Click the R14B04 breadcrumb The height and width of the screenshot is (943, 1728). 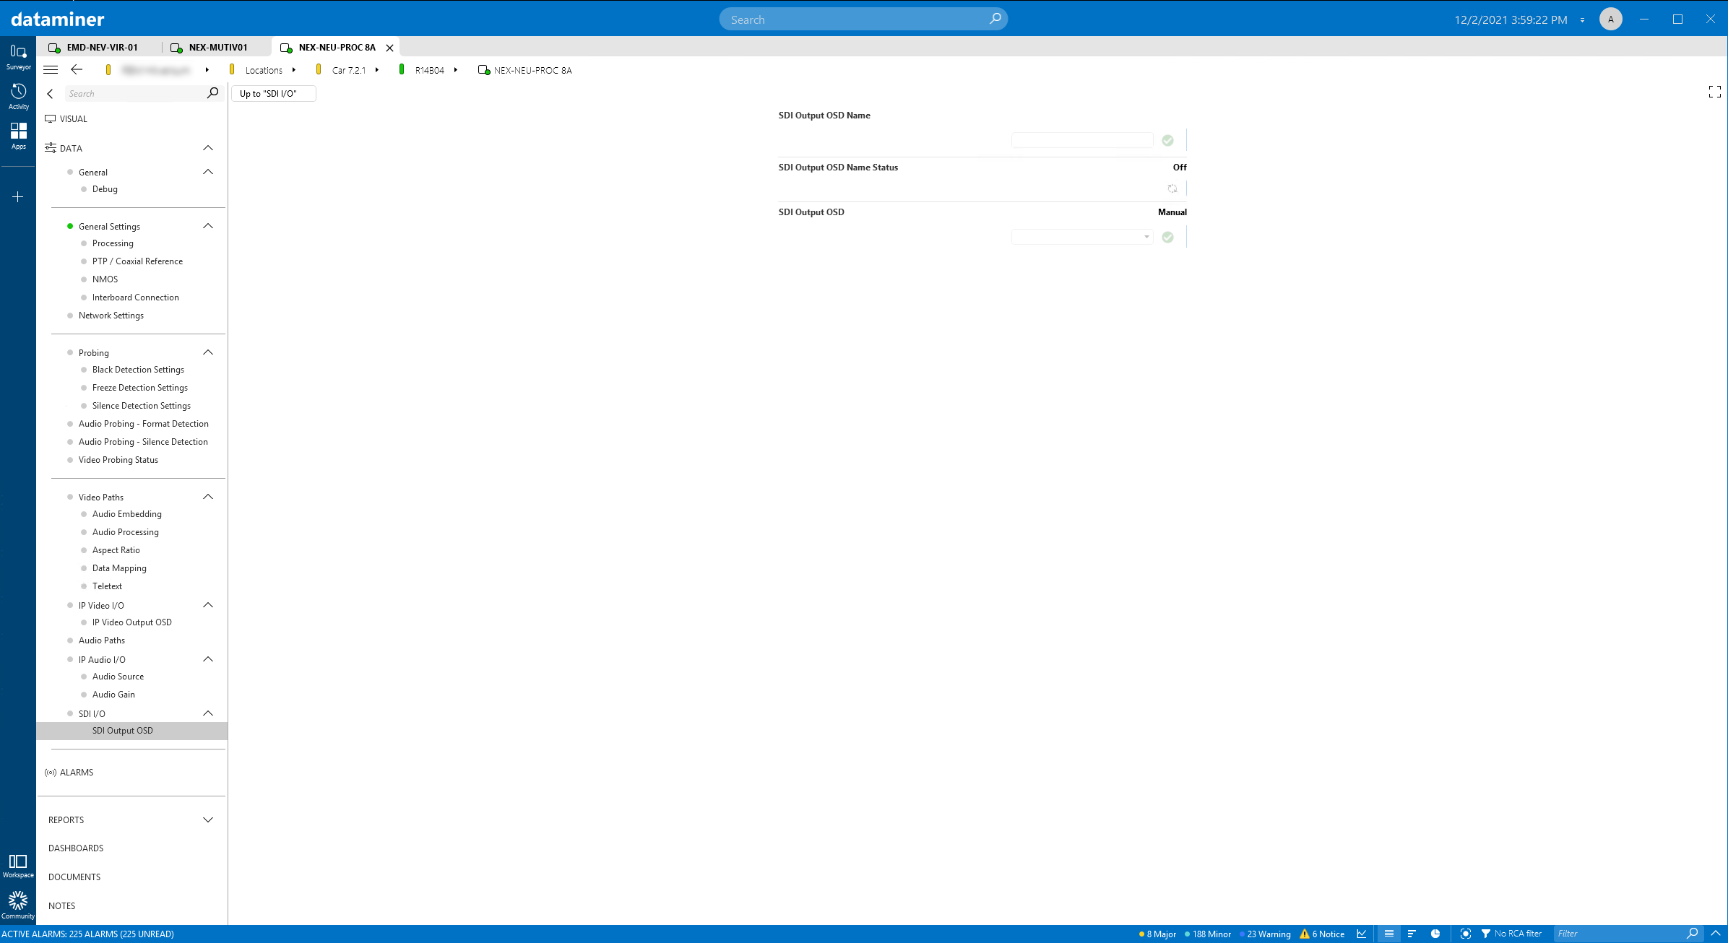click(x=429, y=70)
